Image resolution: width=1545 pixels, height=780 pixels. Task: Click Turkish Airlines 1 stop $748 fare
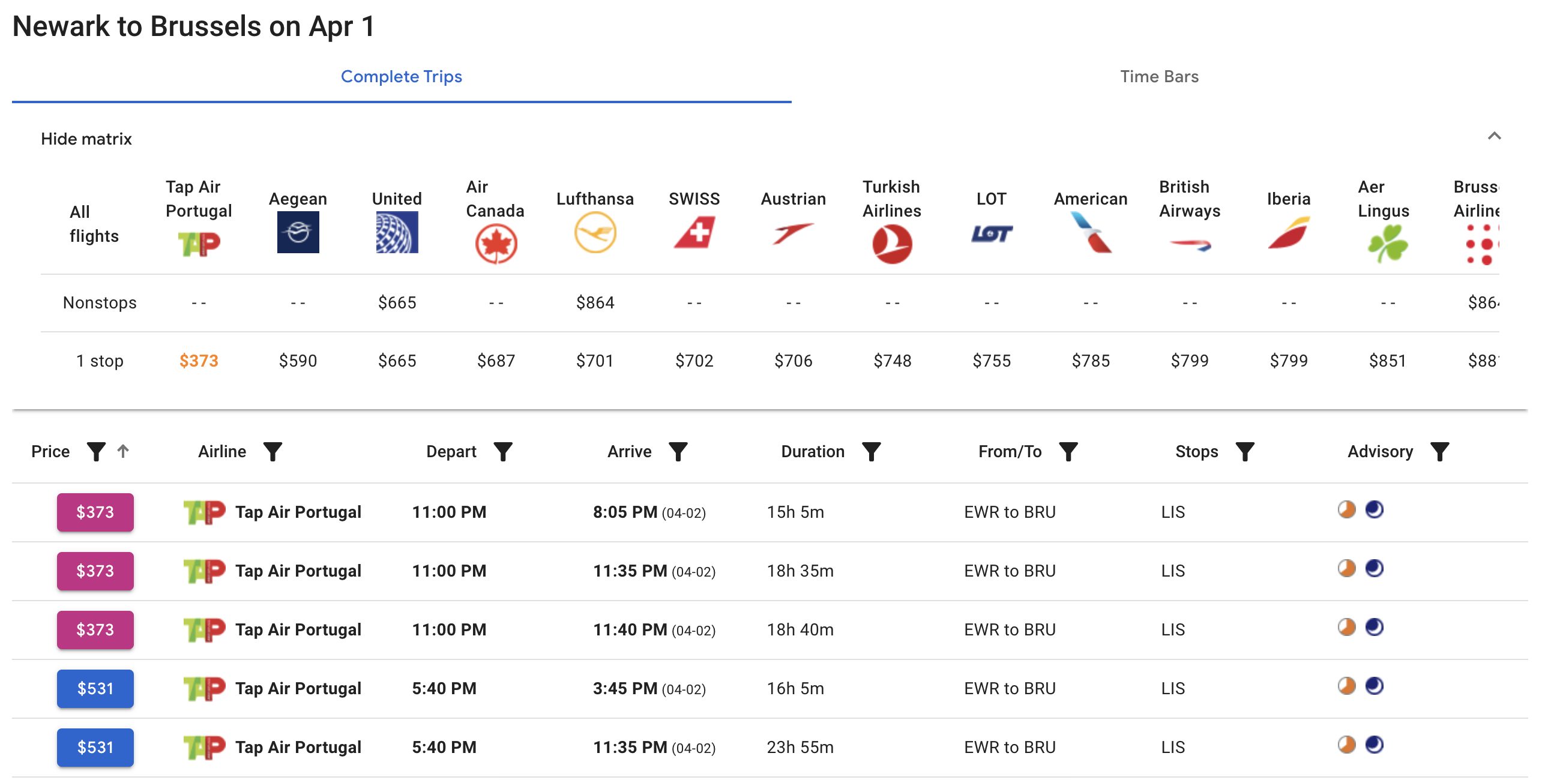click(x=892, y=361)
